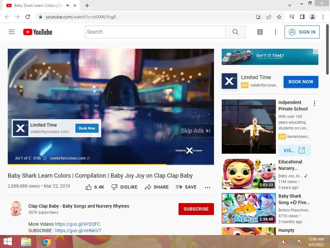Click the search magnifier button
The height and width of the screenshot is (248, 330).
pos(236,32)
